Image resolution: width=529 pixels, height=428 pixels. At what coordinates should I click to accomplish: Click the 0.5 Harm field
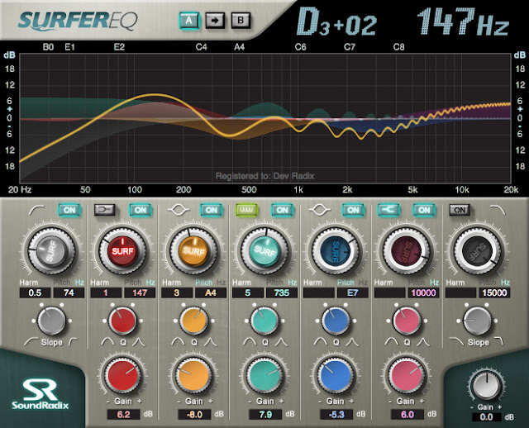click(35, 292)
